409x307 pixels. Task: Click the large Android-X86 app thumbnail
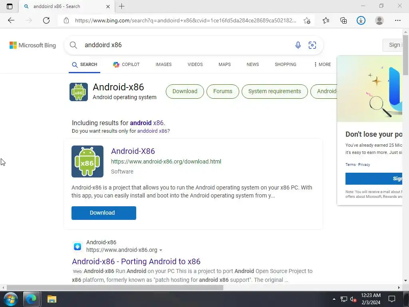pyautogui.click(x=87, y=161)
